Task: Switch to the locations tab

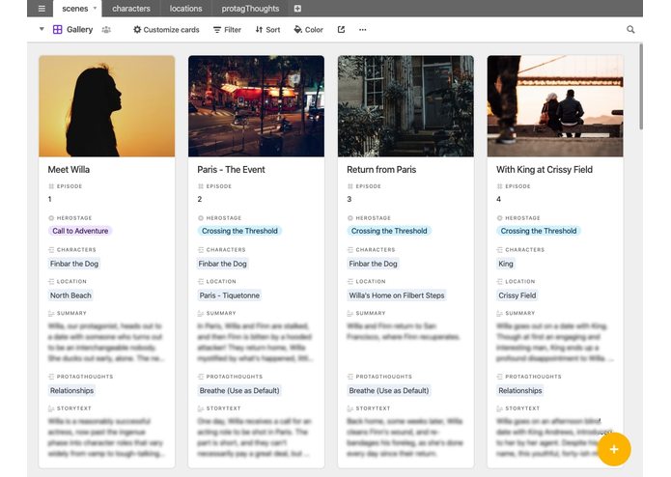Action: pyautogui.click(x=185, y=9)
